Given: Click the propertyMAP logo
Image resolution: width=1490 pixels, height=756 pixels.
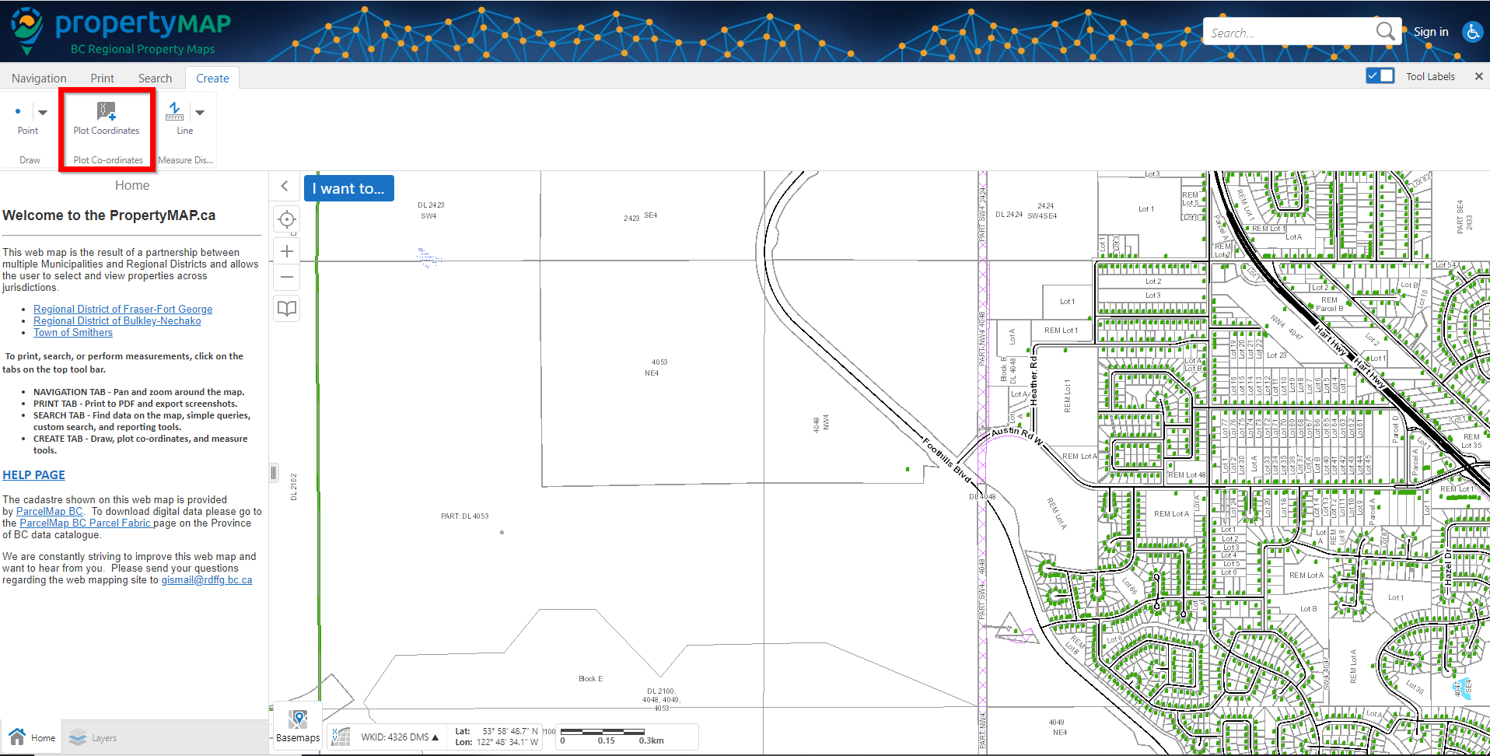Looking at the screenshot, I should click(x=121, y=31).
